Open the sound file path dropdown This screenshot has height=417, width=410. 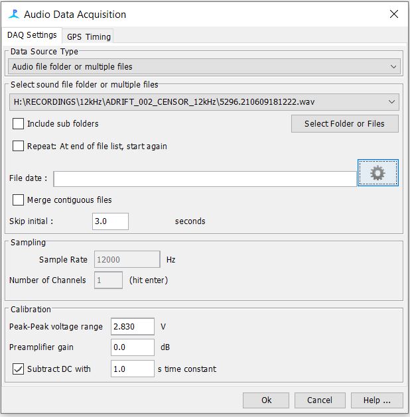(x=204, y=102)
